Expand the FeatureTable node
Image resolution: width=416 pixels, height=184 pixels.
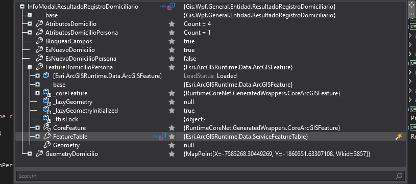click(x=38, y=137)
